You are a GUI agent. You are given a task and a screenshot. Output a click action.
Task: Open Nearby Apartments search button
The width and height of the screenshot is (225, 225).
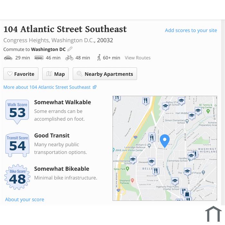(x=105, y=74)
